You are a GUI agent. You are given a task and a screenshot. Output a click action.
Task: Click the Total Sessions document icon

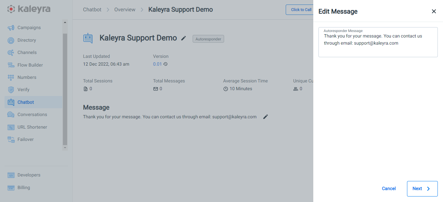[x=86, y=89]
